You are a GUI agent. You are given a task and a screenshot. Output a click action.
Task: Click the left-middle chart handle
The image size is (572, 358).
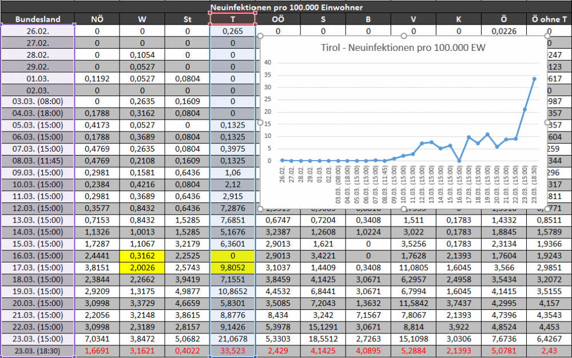coord(260,122)
